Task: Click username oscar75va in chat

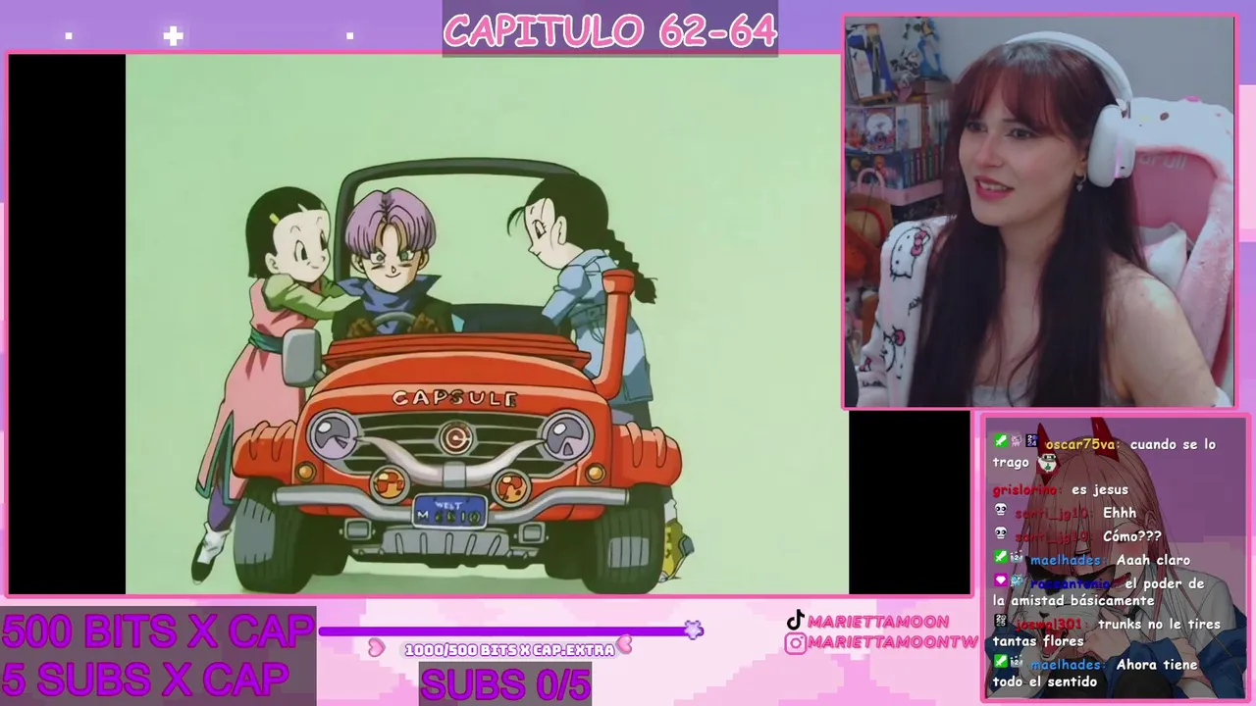Action: pyautogui.click(x=1080, y=444)
